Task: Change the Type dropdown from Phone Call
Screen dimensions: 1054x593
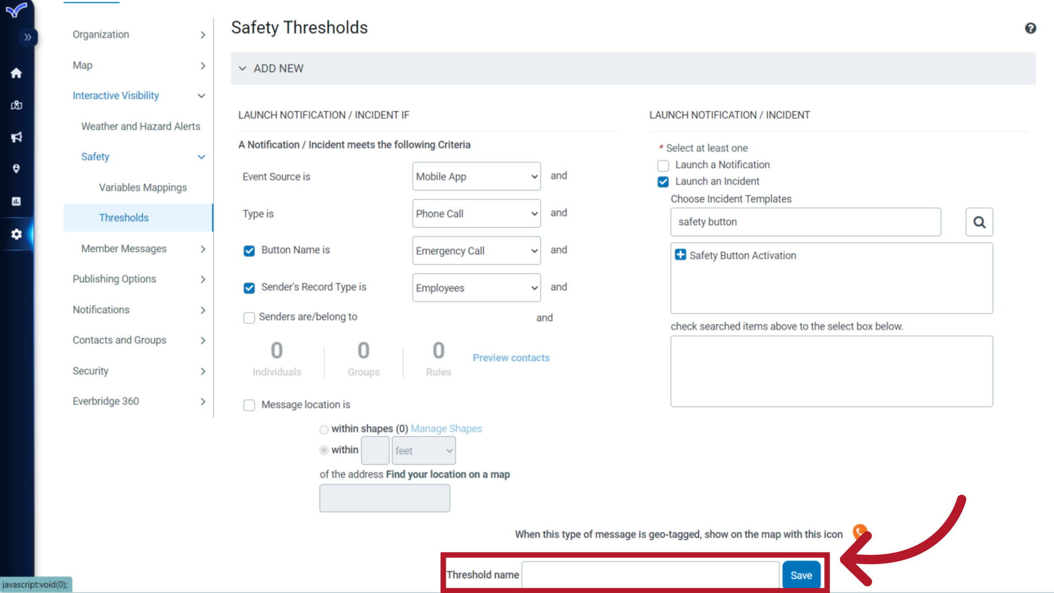Action: pyautogui.click(x=476, y=214)
